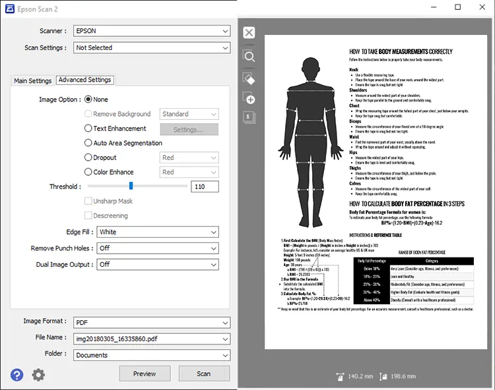
Task: Open the Scanner dropdown showing EPSON
Action: coord(152,31)
